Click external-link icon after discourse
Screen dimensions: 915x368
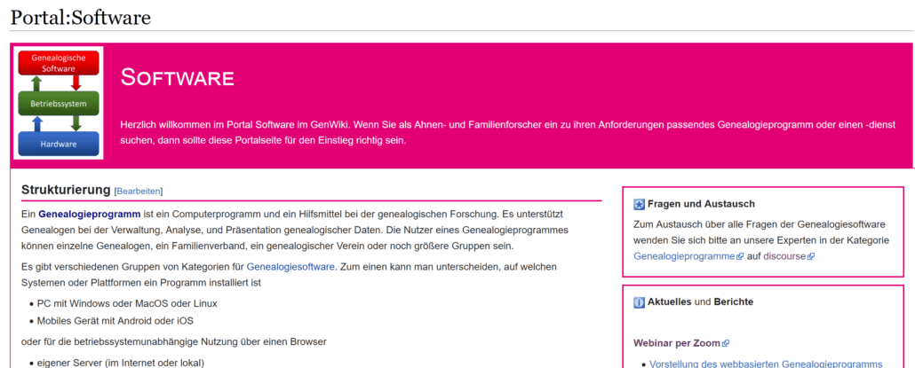click(x=810, y=256)
